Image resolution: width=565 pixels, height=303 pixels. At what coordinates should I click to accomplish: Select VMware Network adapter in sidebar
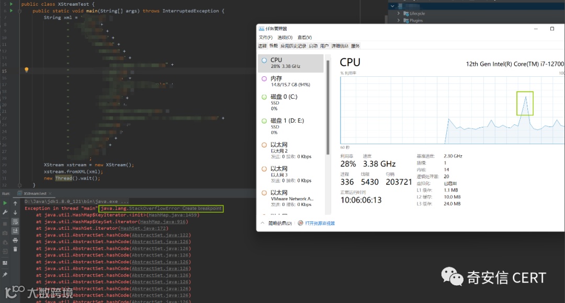pos(291,199)
